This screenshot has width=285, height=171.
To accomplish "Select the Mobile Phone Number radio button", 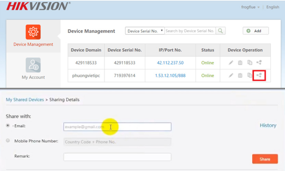I will click(x=8, y=141).
